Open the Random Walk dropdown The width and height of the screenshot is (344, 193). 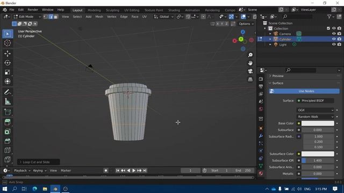tap(316, 117)
